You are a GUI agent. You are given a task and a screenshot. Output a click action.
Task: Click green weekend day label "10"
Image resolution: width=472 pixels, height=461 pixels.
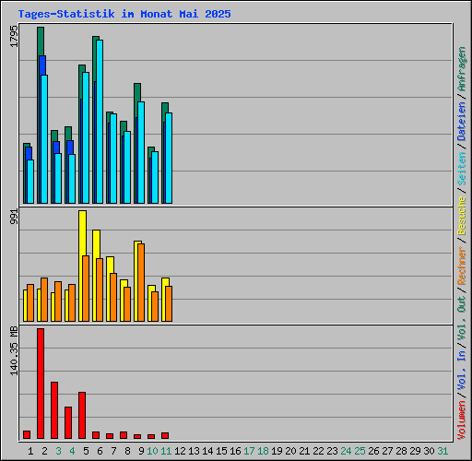152,451
